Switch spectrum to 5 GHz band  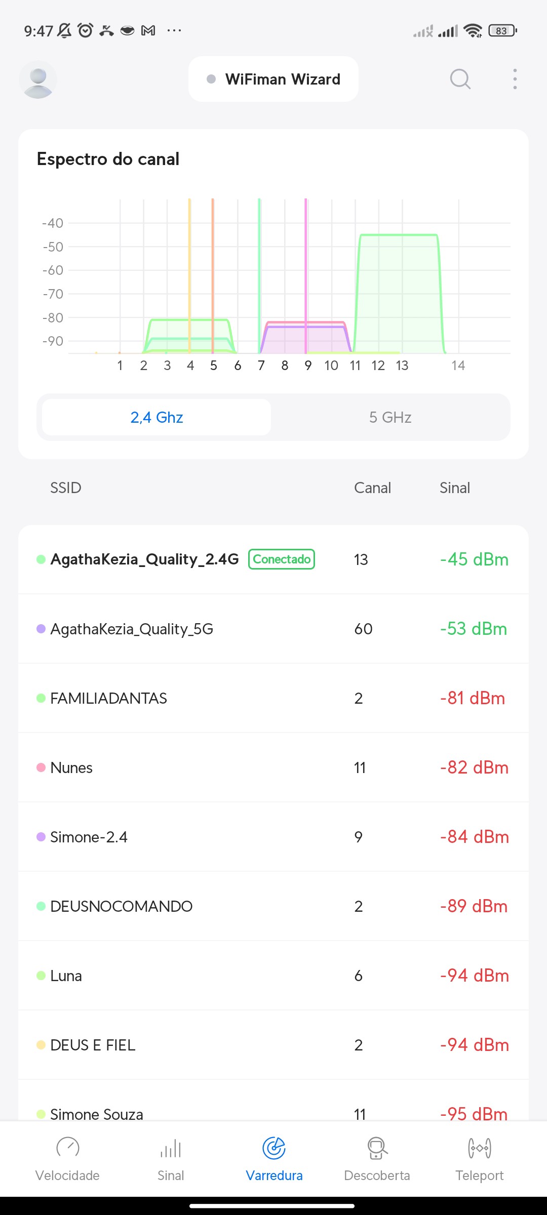pos(390,417)
